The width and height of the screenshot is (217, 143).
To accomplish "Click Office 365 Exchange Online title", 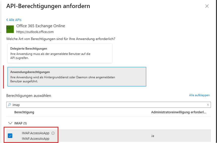I will click(x=40, y=26).
